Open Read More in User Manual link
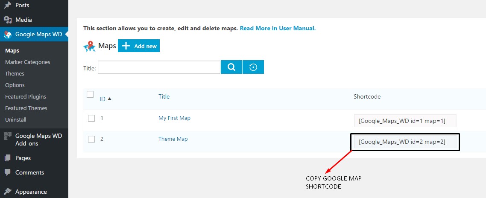486x198 pixels. [278, 28]
